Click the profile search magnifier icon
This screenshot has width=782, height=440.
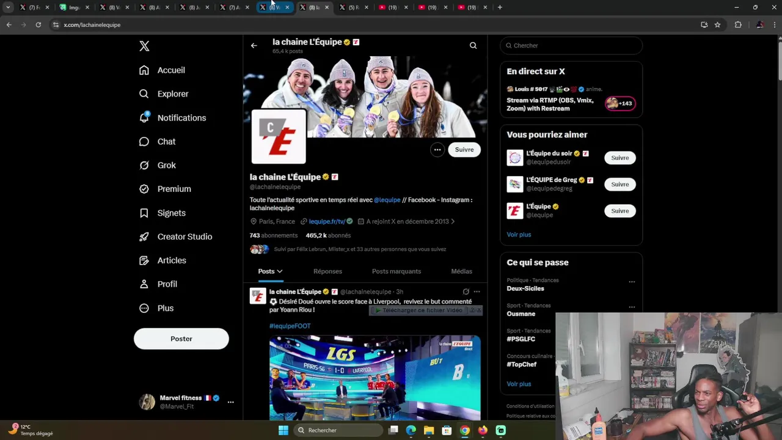(473, 45)
